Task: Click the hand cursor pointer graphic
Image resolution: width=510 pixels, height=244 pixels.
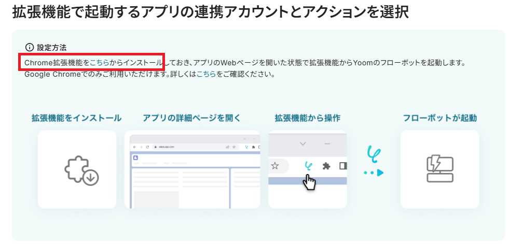Action: pos(309,182)
